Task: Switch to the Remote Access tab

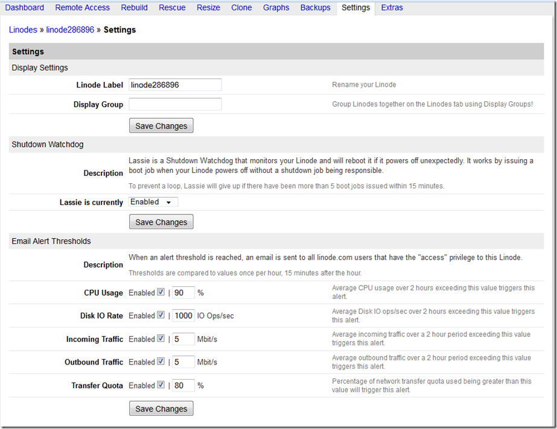Action: (83, 7)
